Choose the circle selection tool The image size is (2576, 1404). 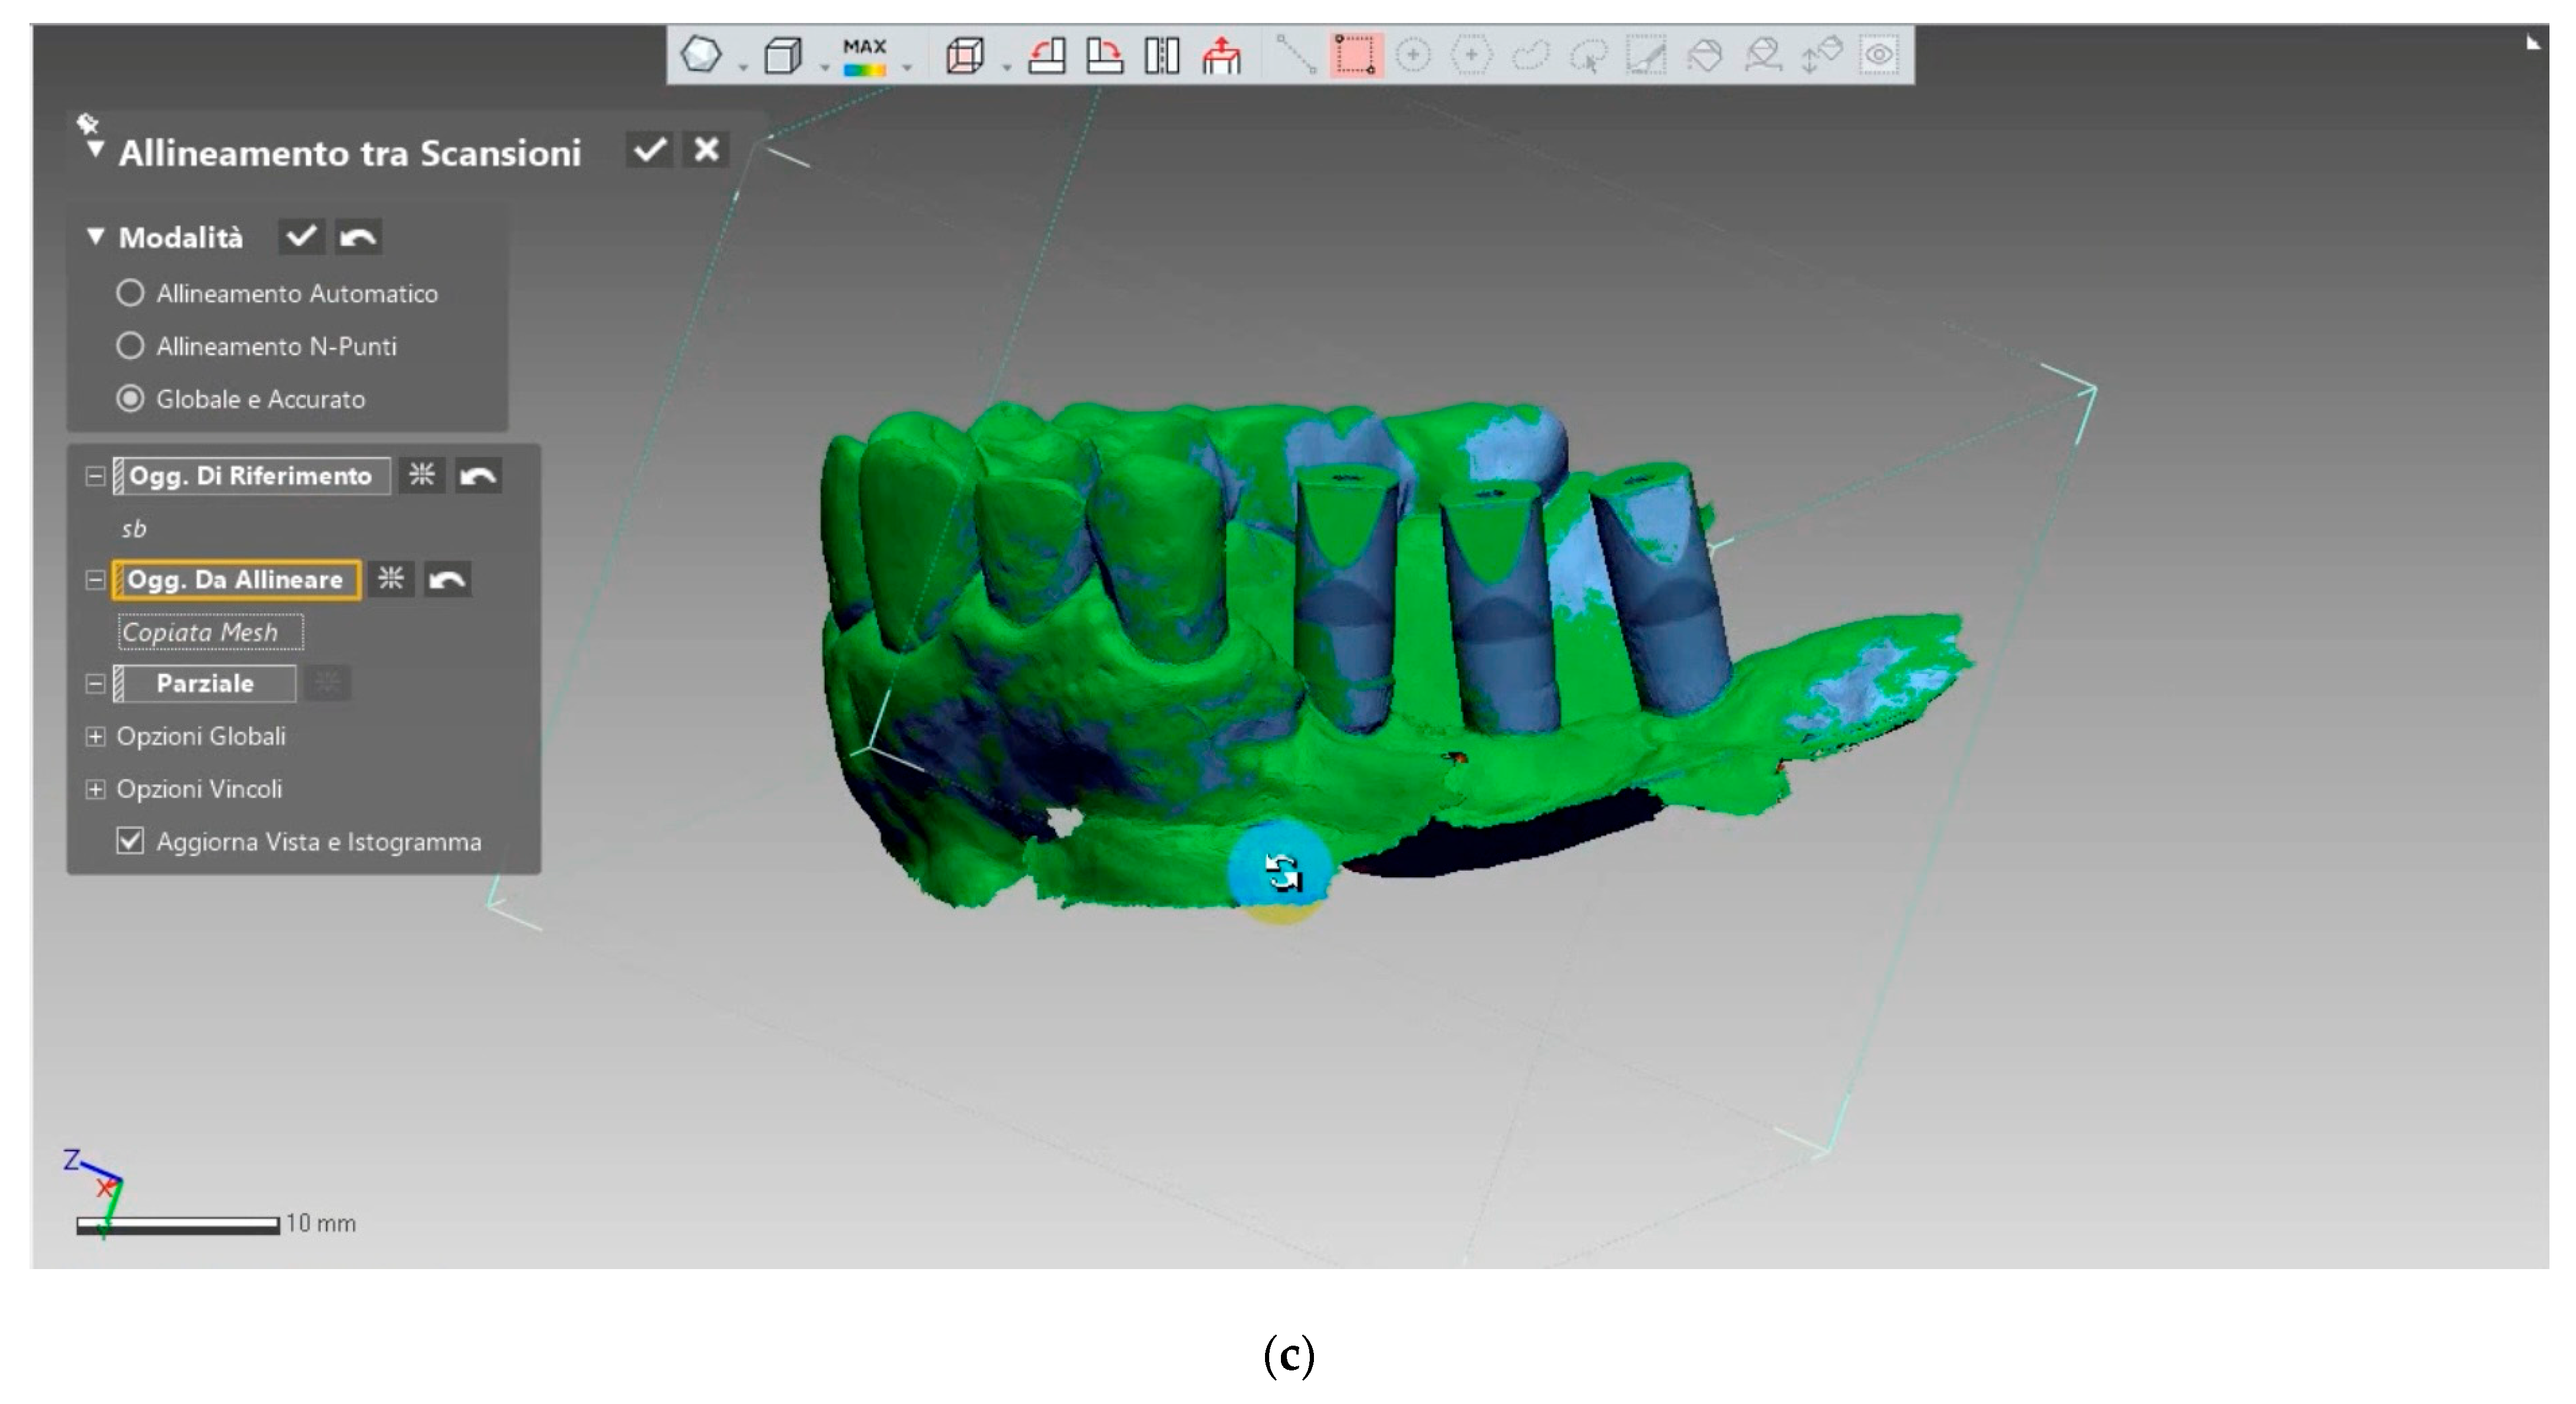point(1413,55)
